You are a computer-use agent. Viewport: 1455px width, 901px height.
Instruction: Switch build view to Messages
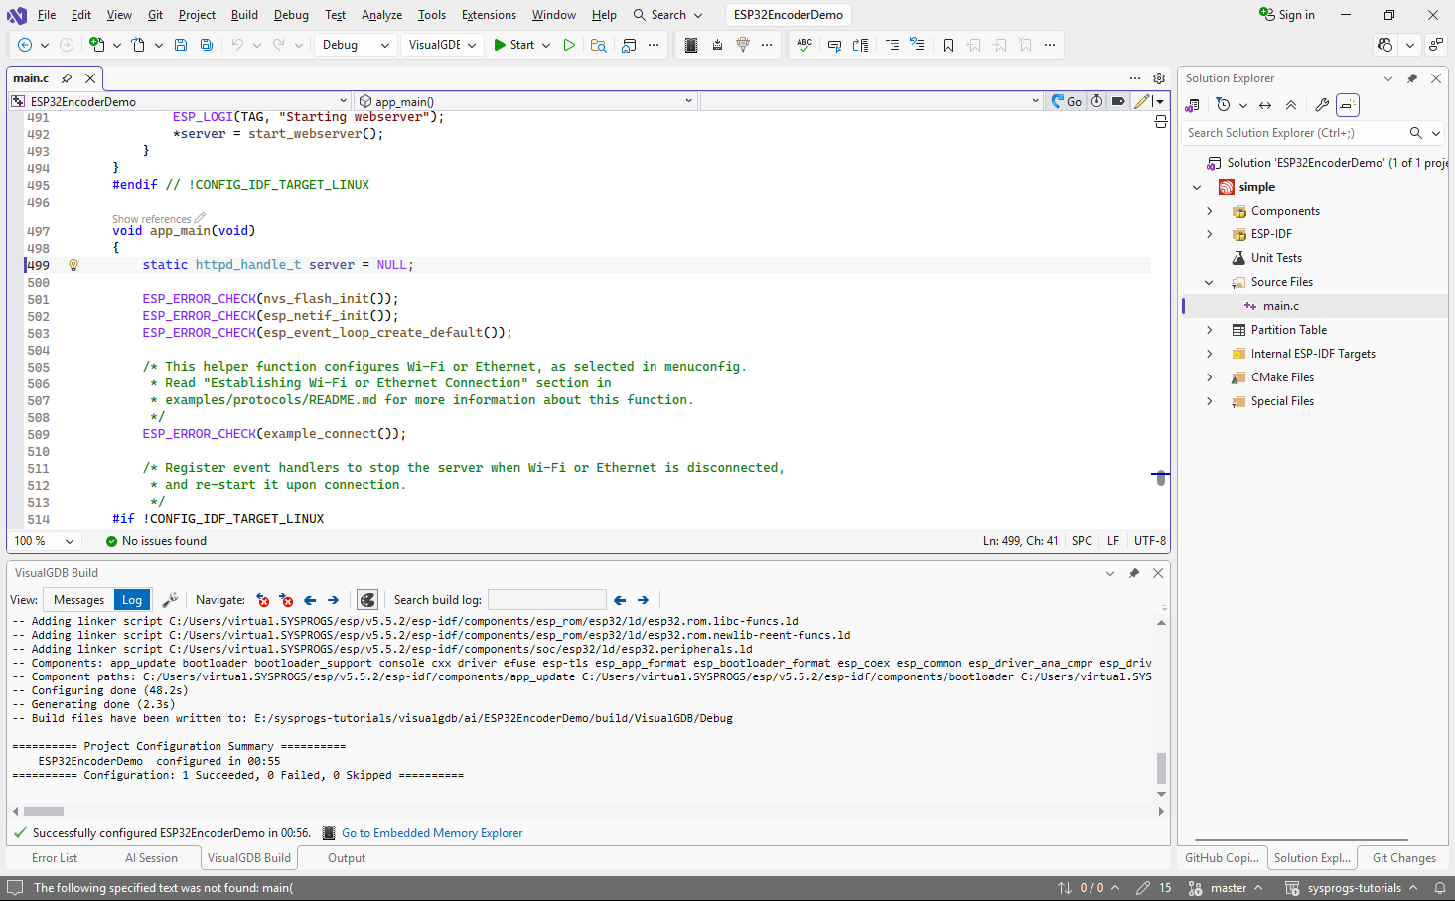78,600
